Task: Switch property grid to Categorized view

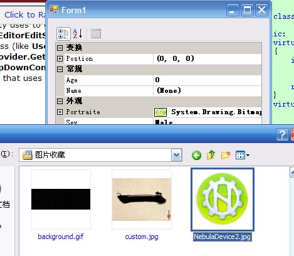Action: pos(63,34)
